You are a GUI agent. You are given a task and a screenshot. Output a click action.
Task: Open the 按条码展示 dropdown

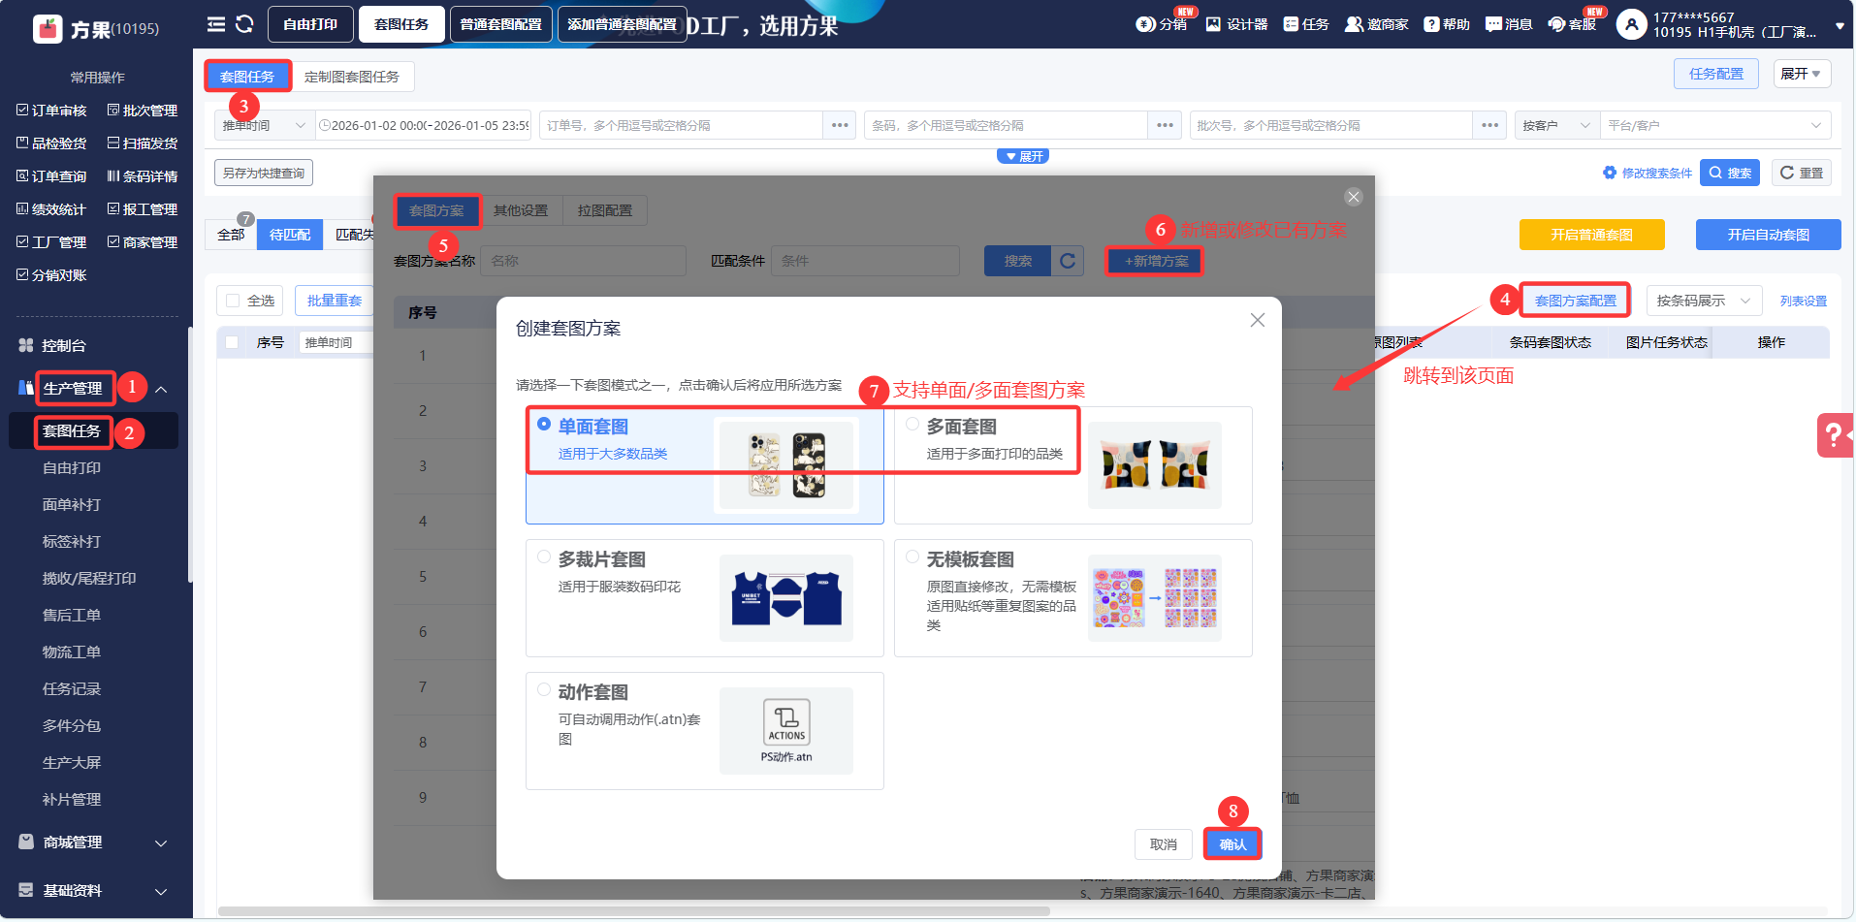coord(1704,301)
